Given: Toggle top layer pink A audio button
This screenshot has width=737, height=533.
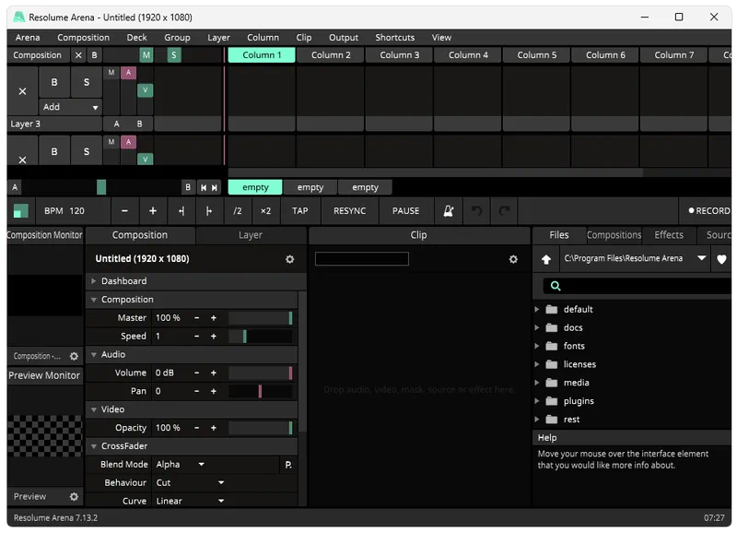Looking at the screenshot, I should point(128,73).
